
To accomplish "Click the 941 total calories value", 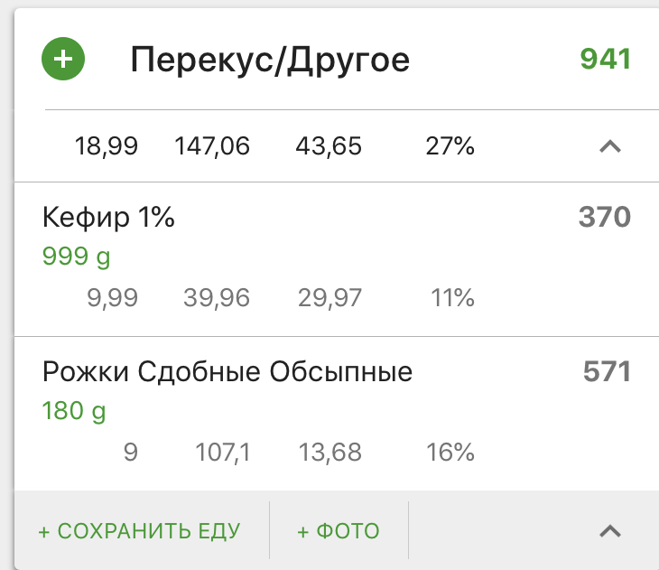I will (x=605, y=60).
